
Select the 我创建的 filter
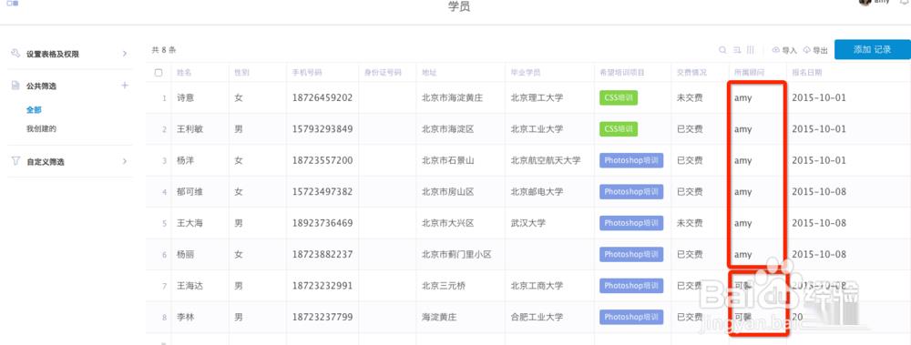click(x=41, y=129)
